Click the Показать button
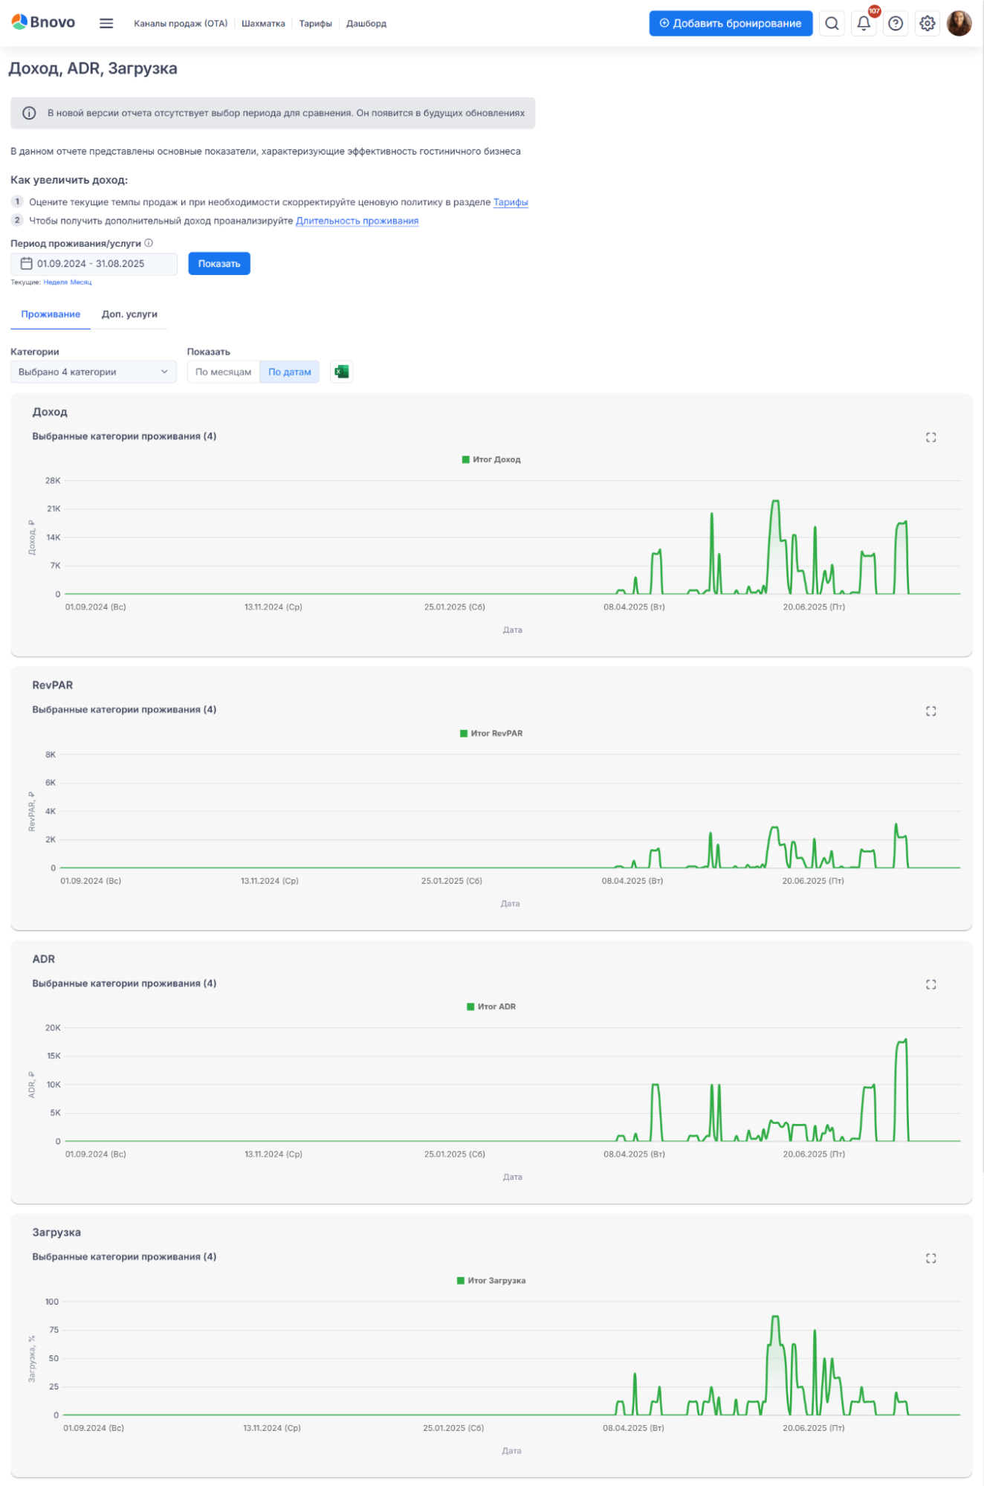Viewport: 984px width, 1486px height. pos(219,264)
